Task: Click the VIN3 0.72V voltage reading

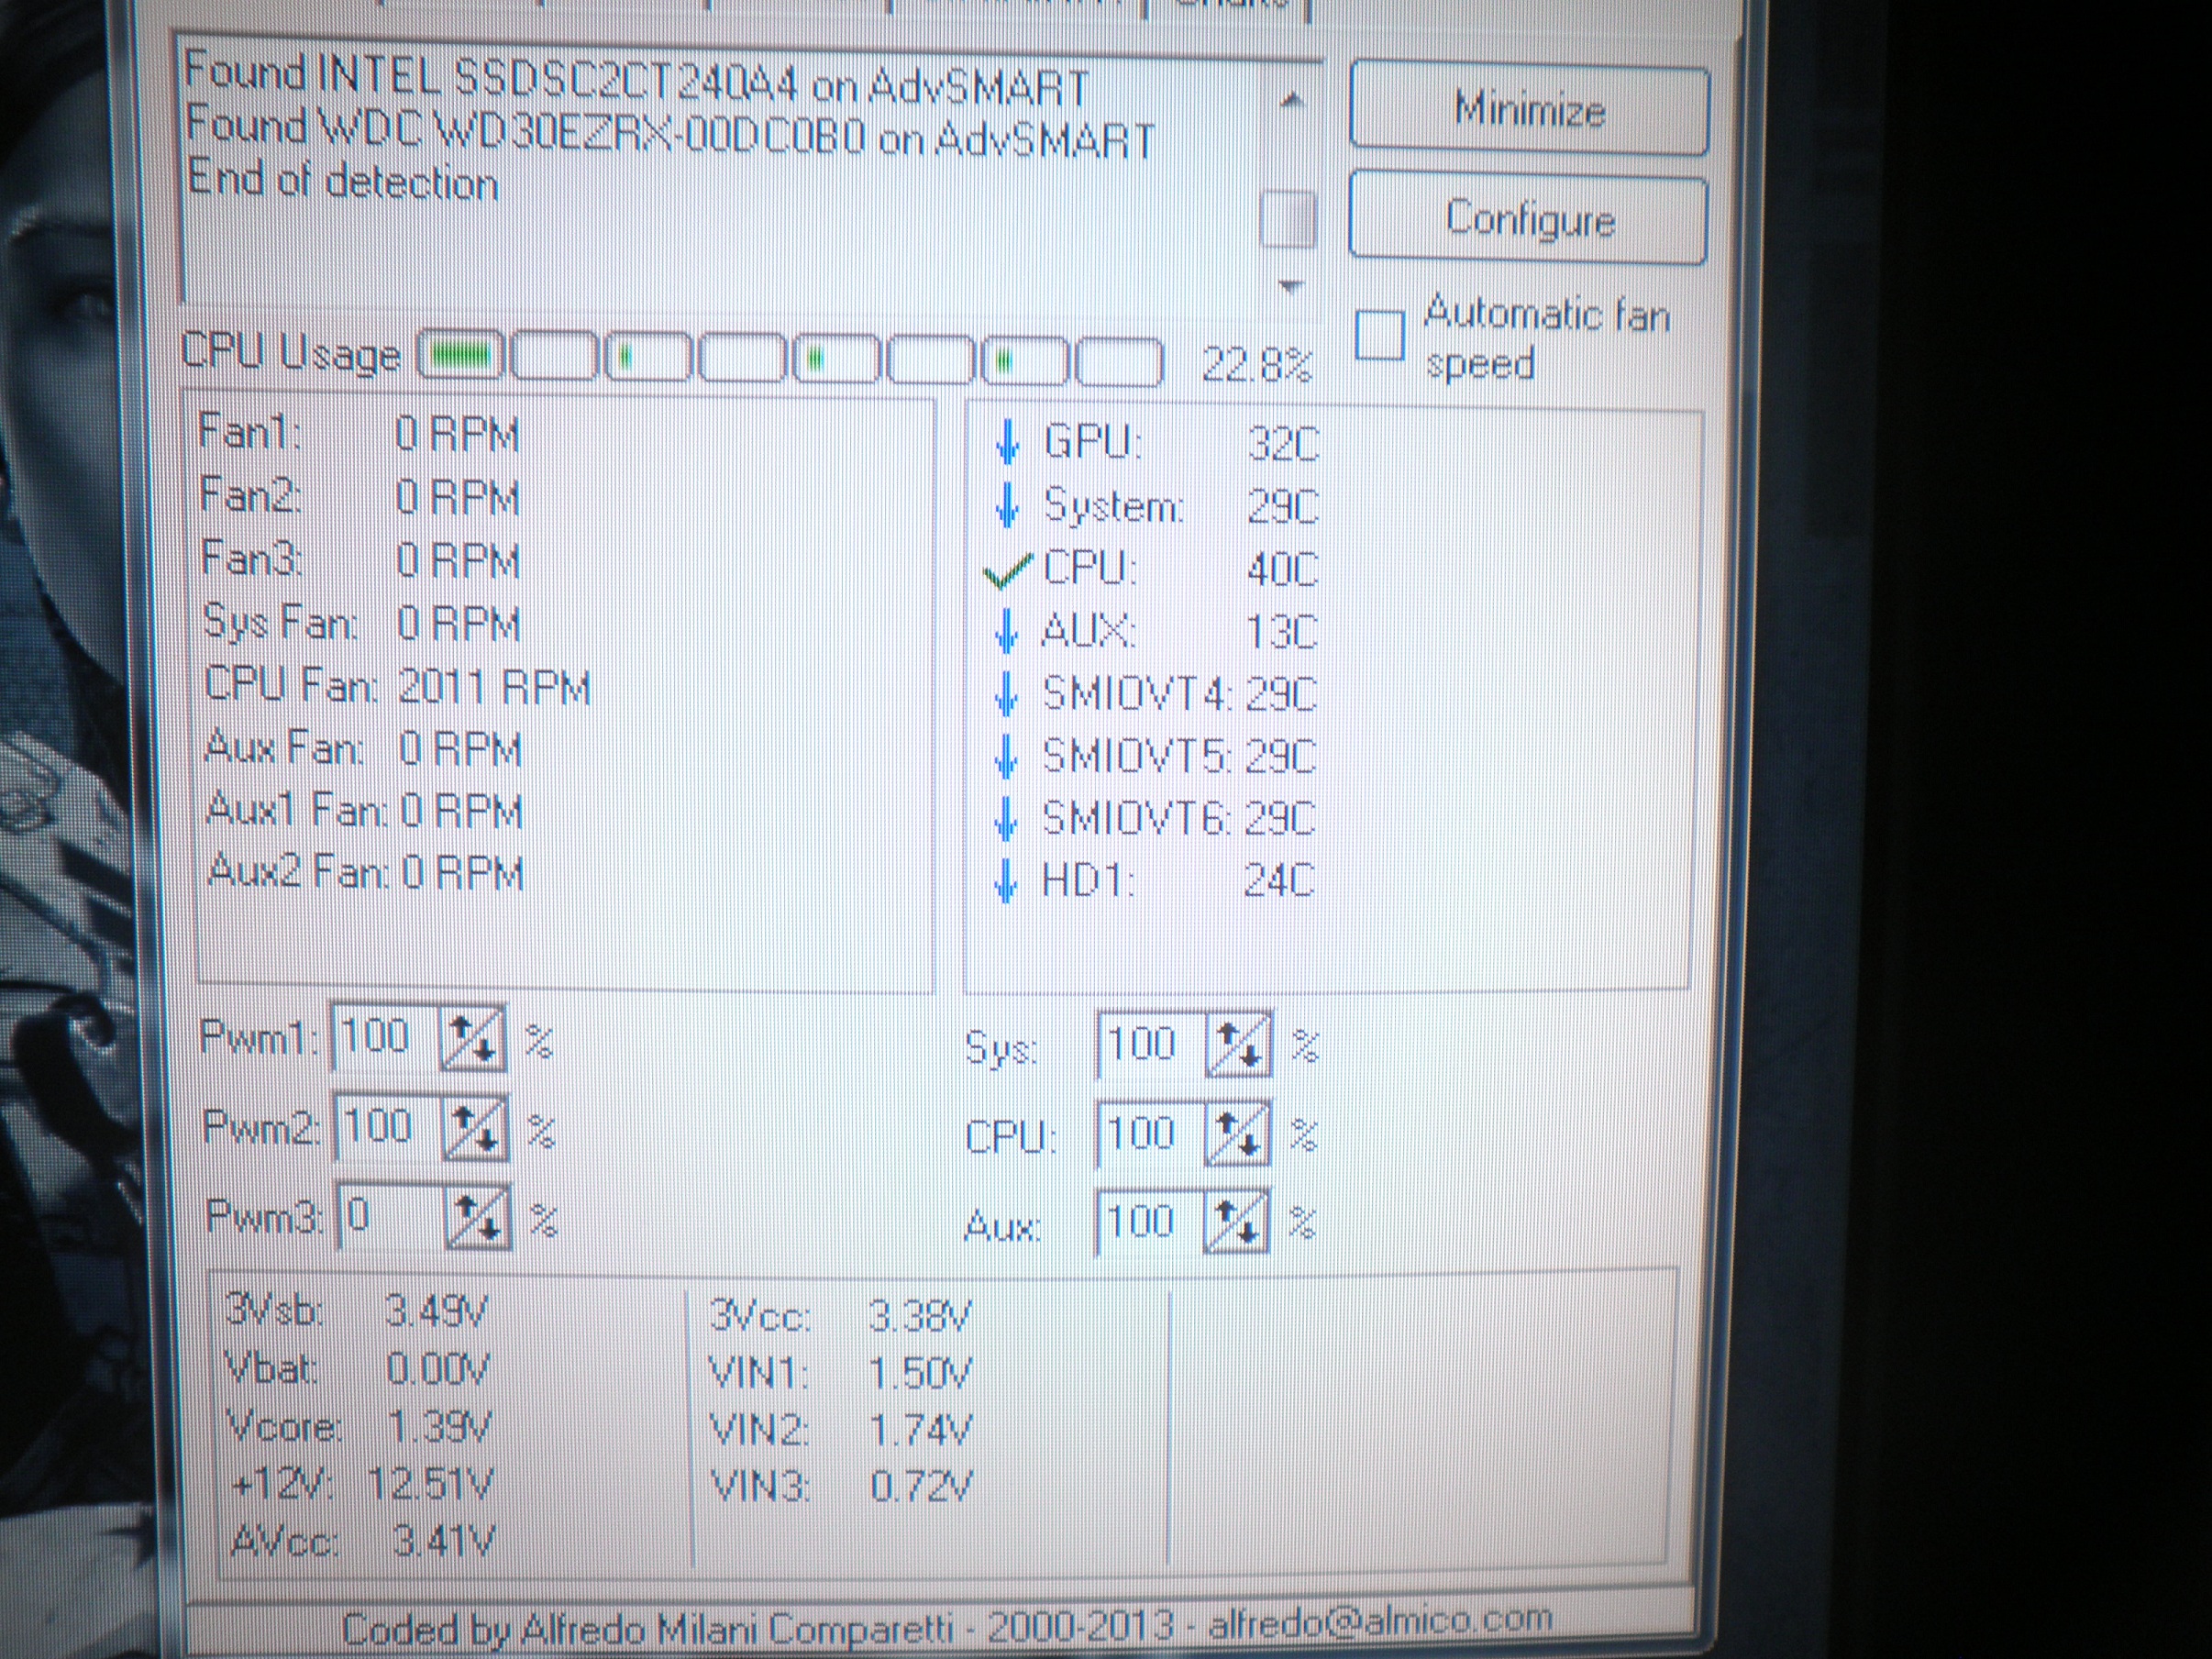Action: 840,1487
